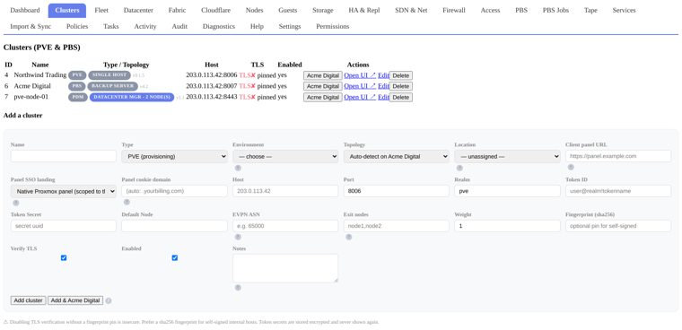Click the Weight field showing 1

coord(507,226)
